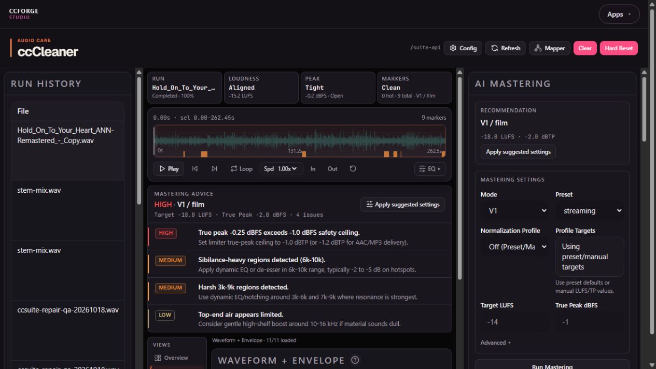Open Config settings
Screen dimensions: 656x369
coord(463,48)
